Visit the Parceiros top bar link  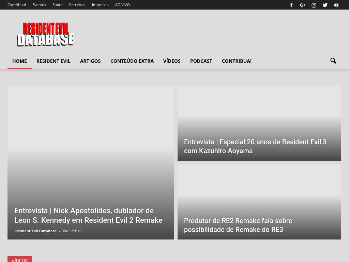(x=77, y=5)
